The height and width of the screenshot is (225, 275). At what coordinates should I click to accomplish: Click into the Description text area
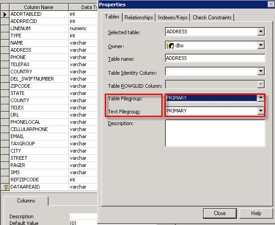(x=215, y=133)
